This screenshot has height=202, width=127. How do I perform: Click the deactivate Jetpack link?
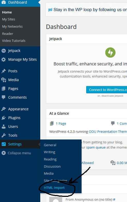pos(112,96)
